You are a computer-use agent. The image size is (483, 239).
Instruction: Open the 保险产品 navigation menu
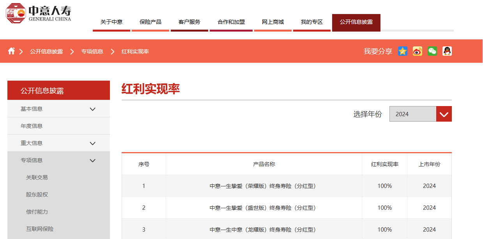pyautogui.click(x=150, y=22)
